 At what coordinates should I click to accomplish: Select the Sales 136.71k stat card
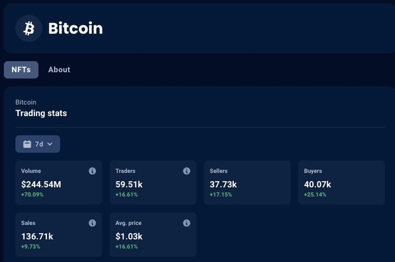coord(59,235)
